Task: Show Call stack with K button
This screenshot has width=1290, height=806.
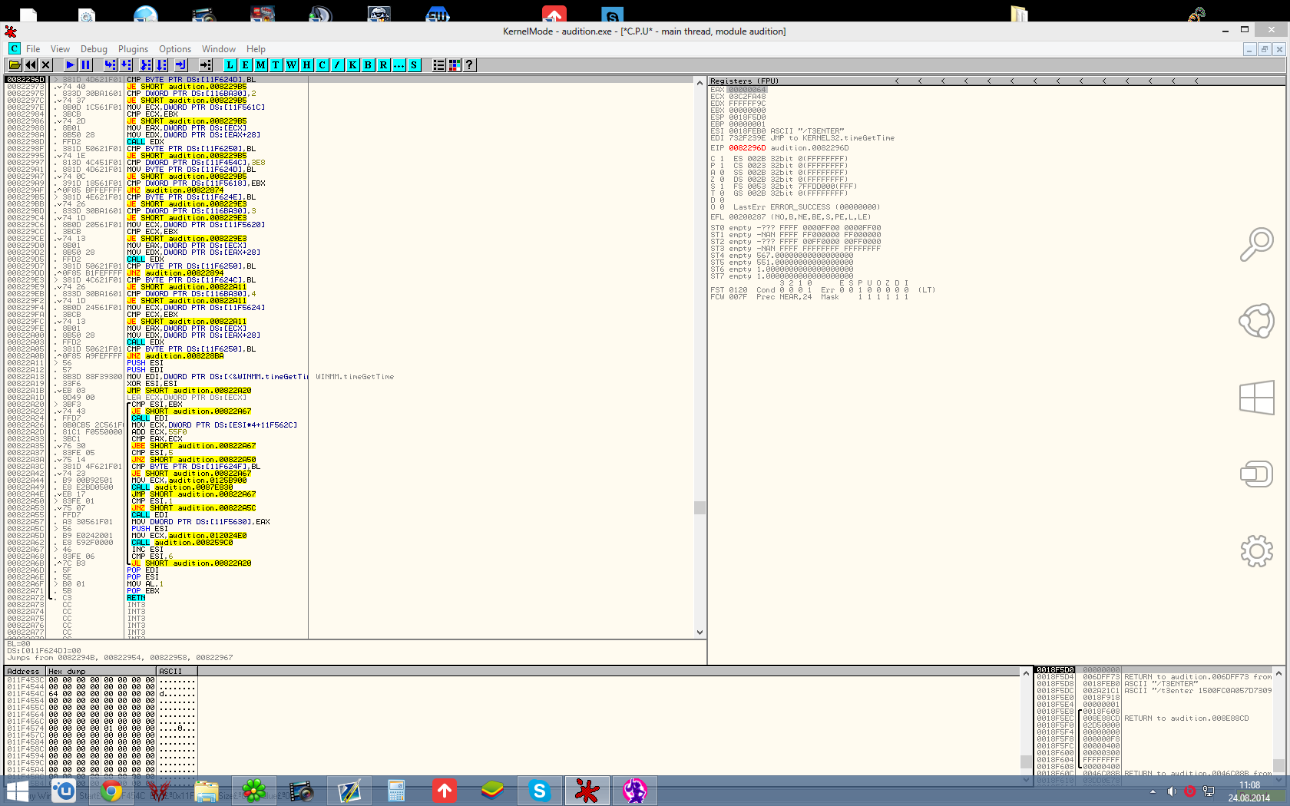Action: [x=352, y=65]
